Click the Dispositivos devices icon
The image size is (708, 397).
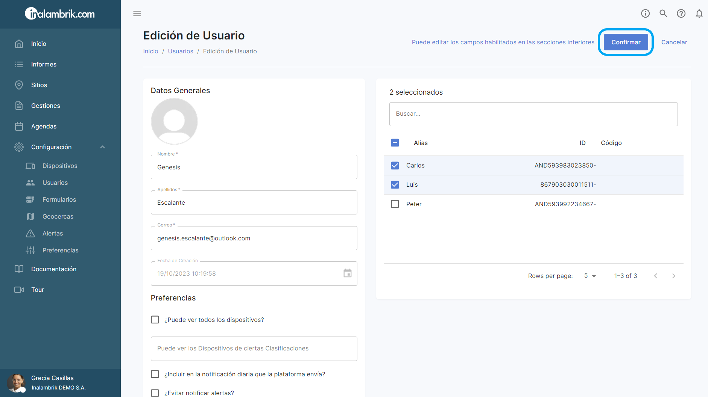[x=30, y=166]
